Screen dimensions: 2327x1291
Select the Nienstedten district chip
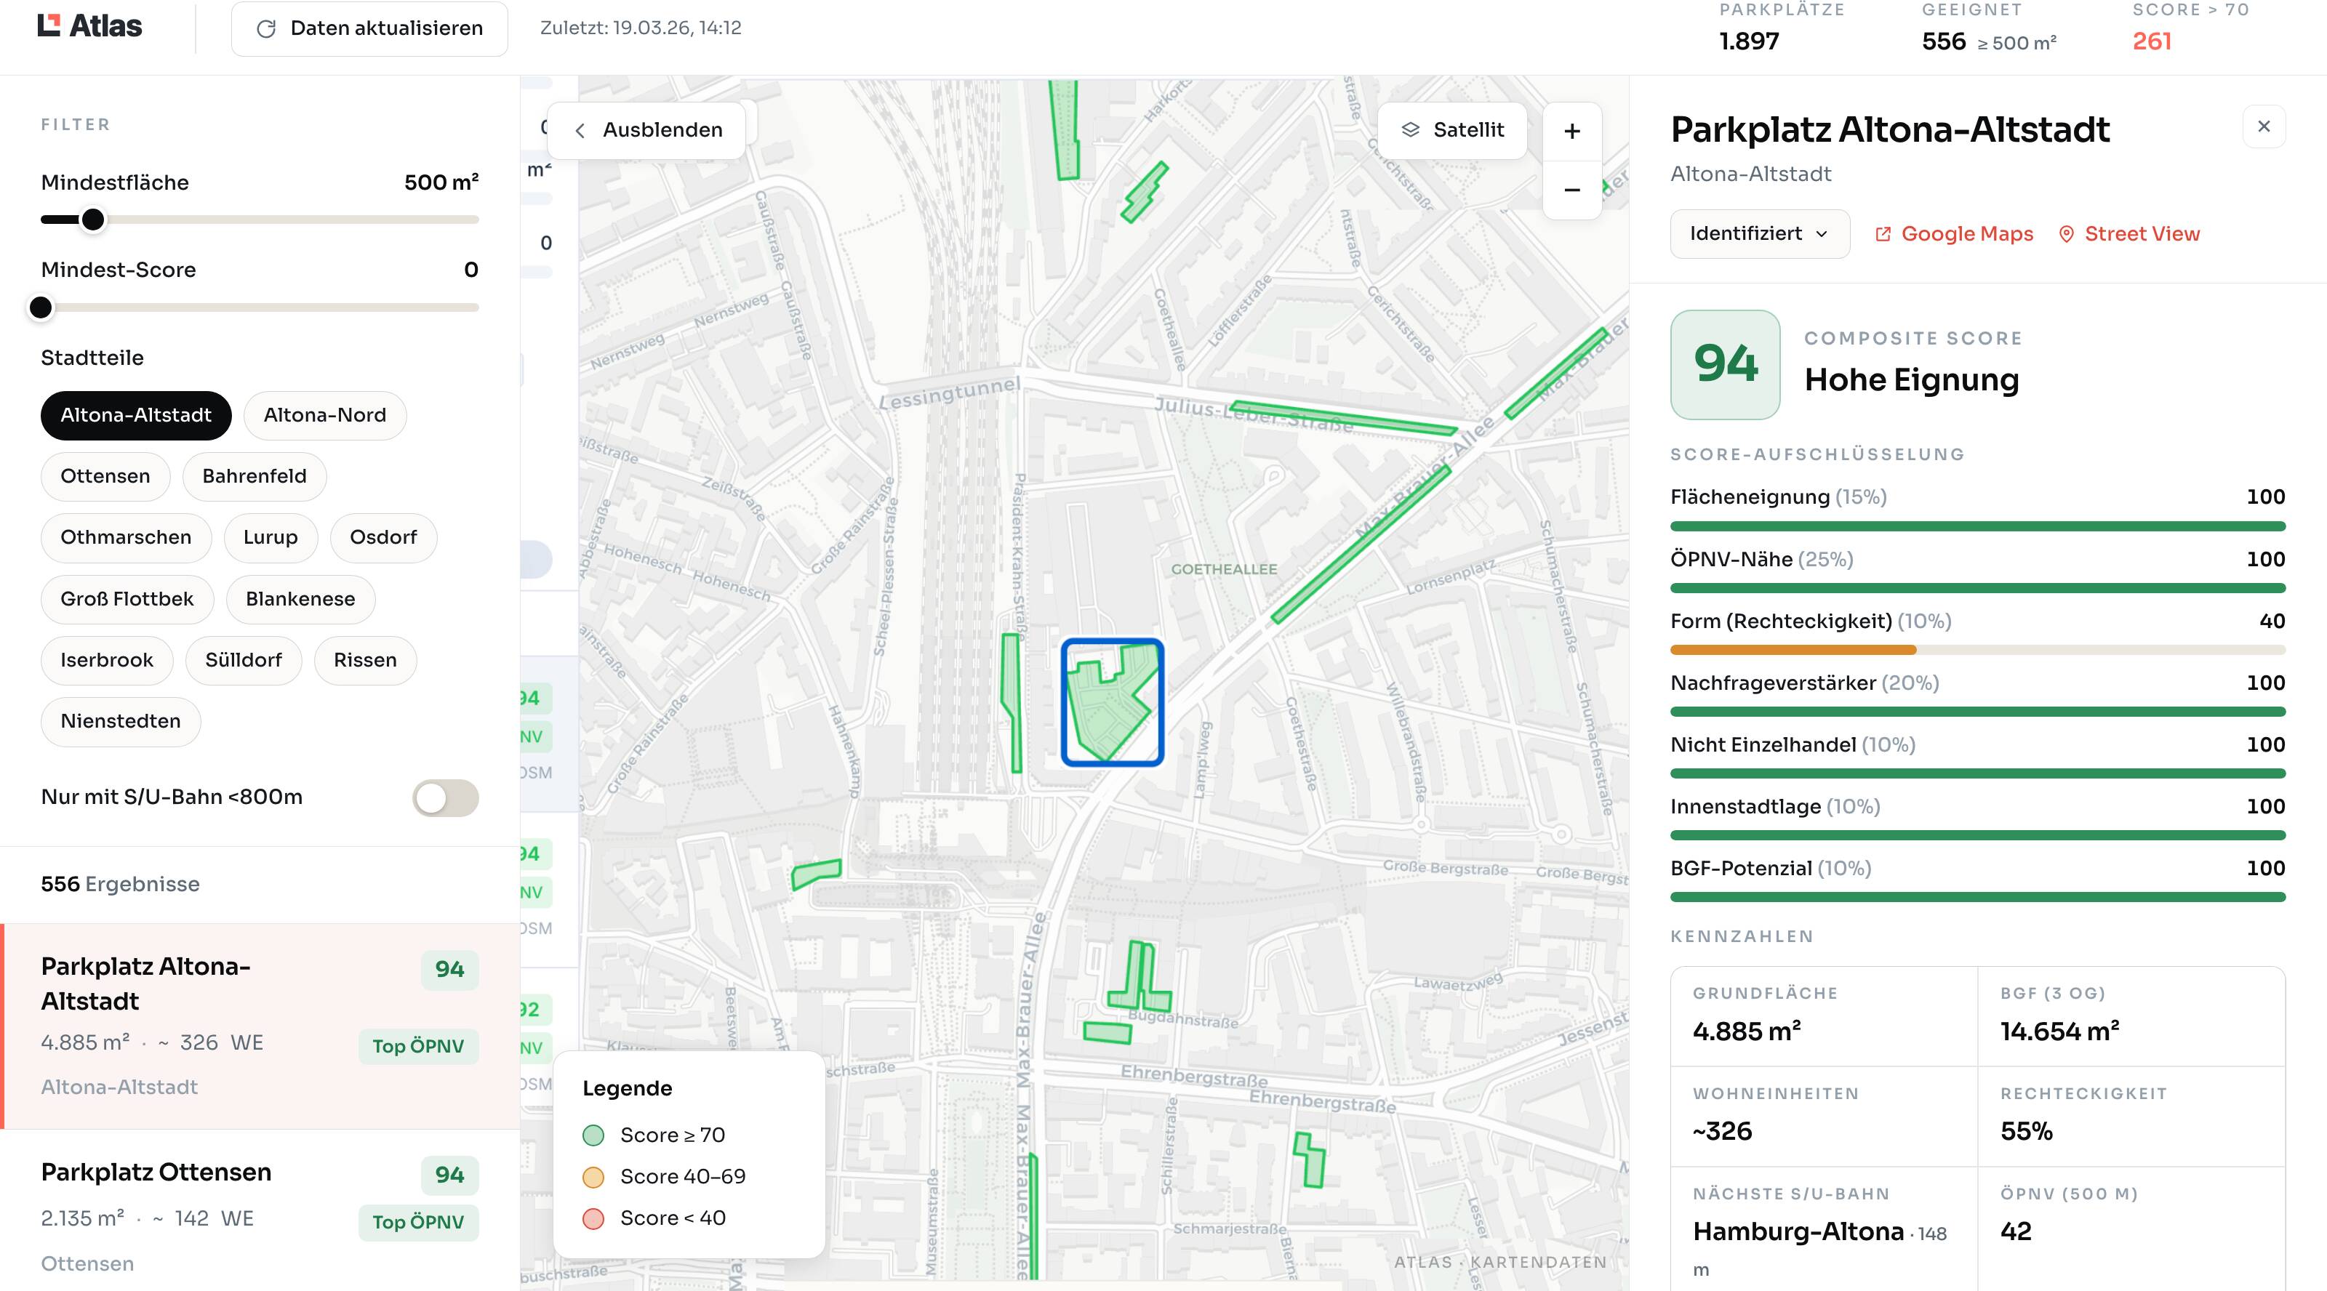coord(121,721)
